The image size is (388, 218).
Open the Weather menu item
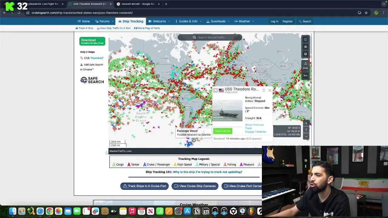(242, 21)
